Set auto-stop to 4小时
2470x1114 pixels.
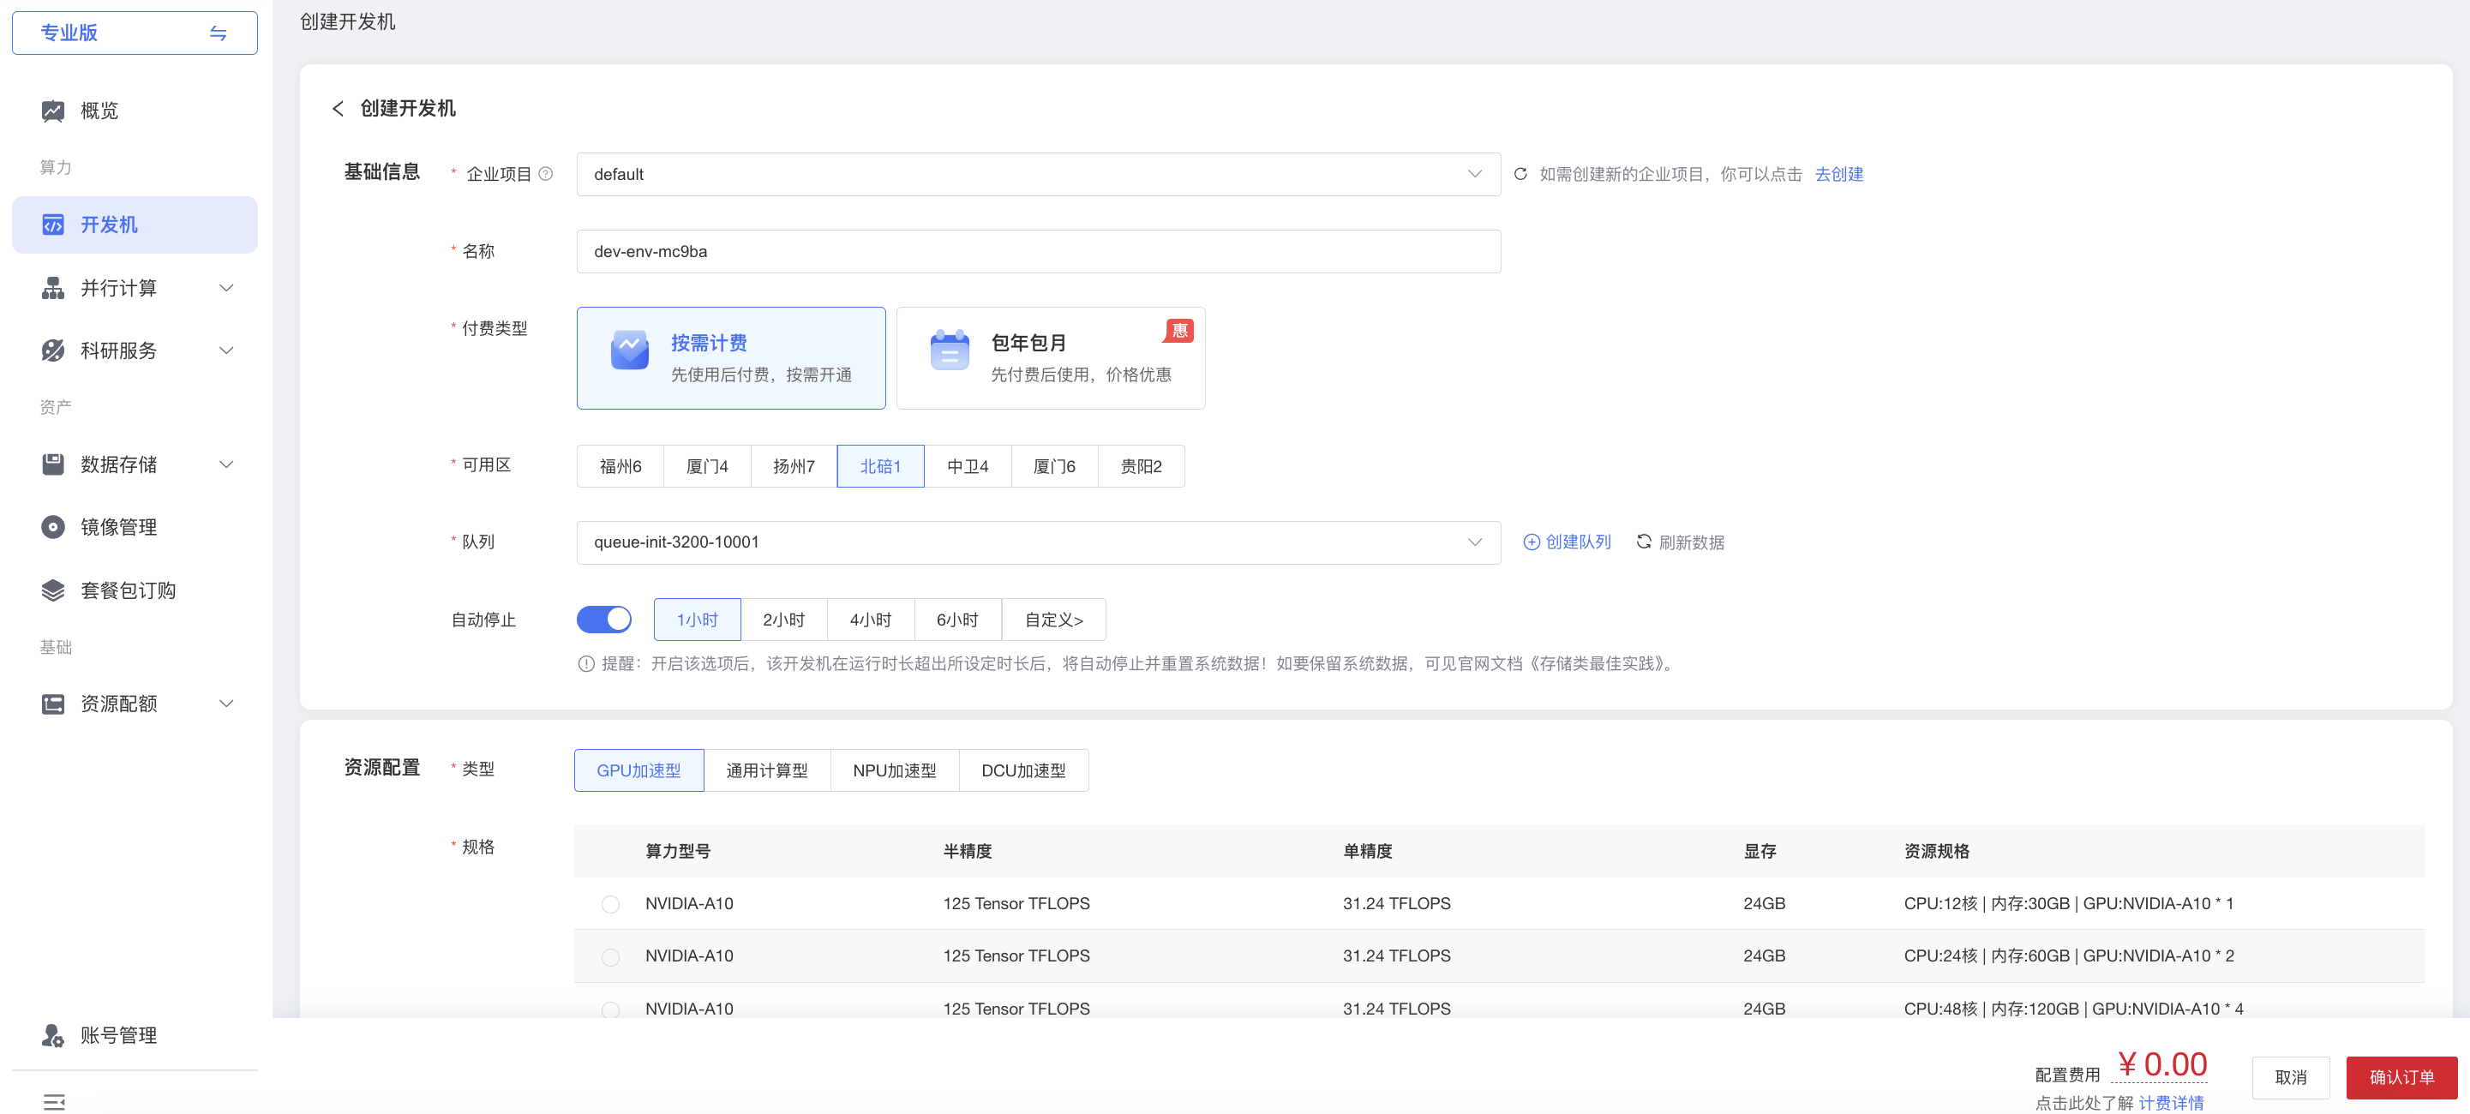[x=871, y=620]
